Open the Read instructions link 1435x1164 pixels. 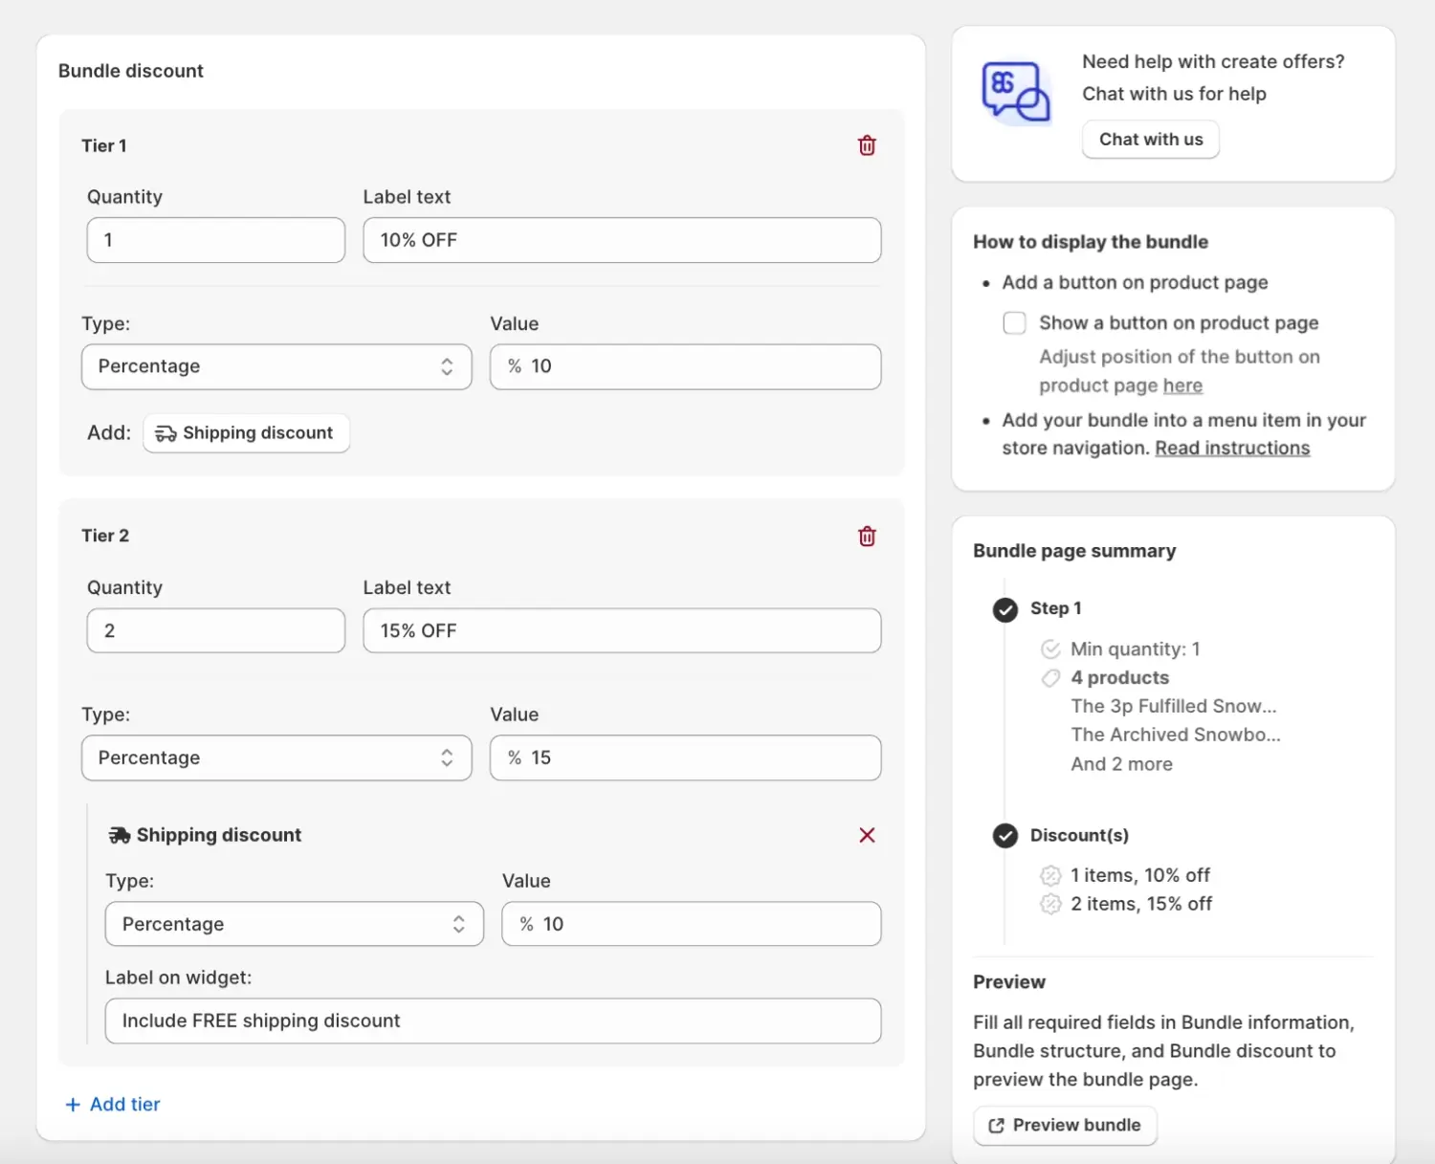1232,449
